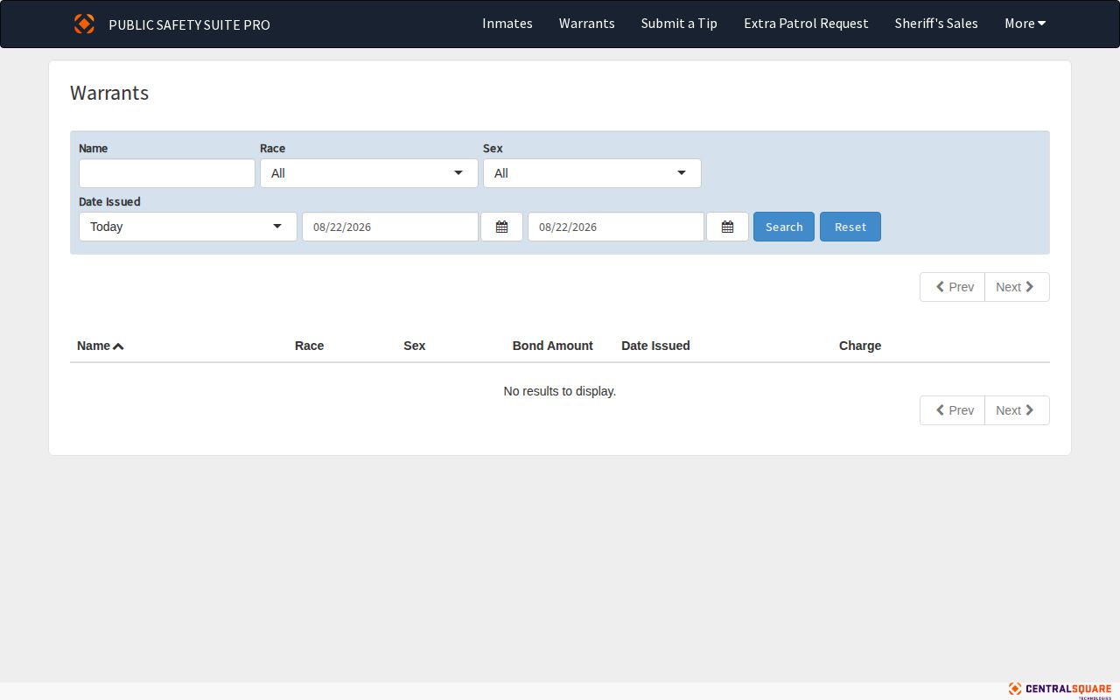Sort table by Date Issued column
Viewport: 1120px width, 700px height.
point(655,346)
